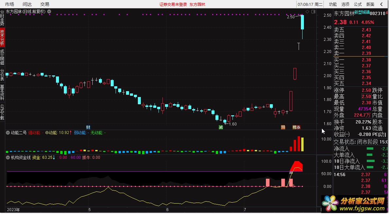Click the green 减 info marker
This screenshot has width=390, height=214.
pos(221,127)
